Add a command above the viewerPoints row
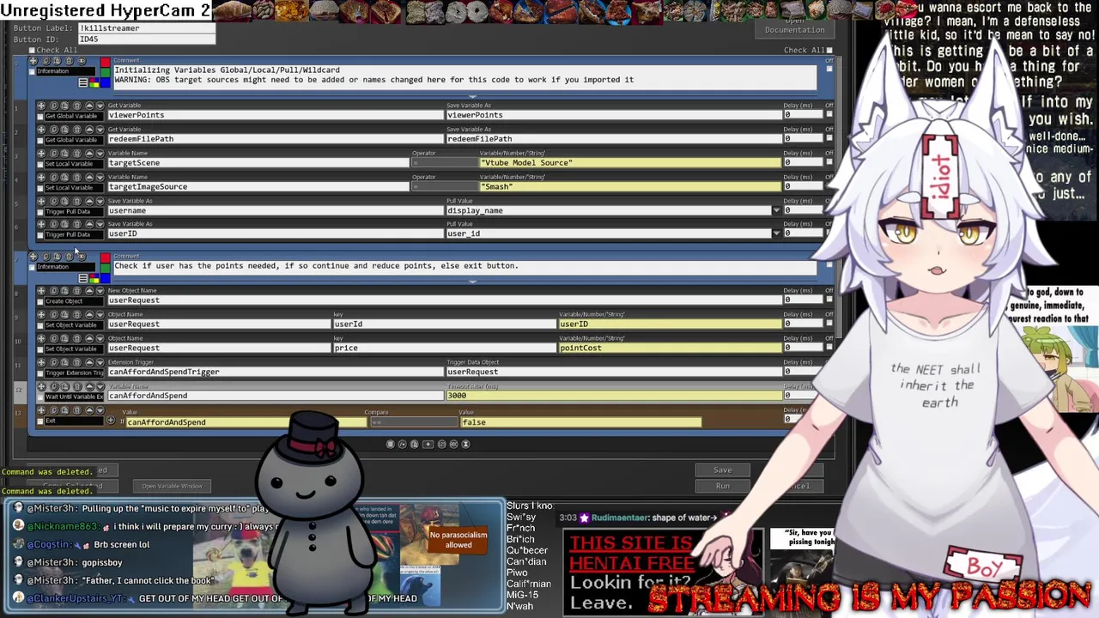Screen dimensions: 1099x618 pos(41,106)
